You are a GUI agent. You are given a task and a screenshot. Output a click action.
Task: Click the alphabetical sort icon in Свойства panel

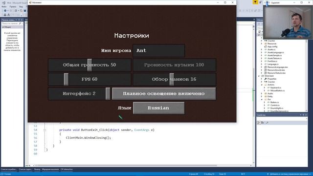(263, 123)
